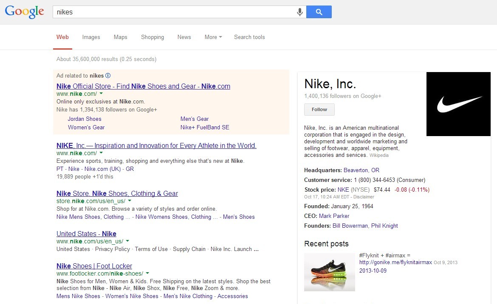Switch to the Images tab
Image resolution: width=497 pixels, height=304 pixels.
91,37
